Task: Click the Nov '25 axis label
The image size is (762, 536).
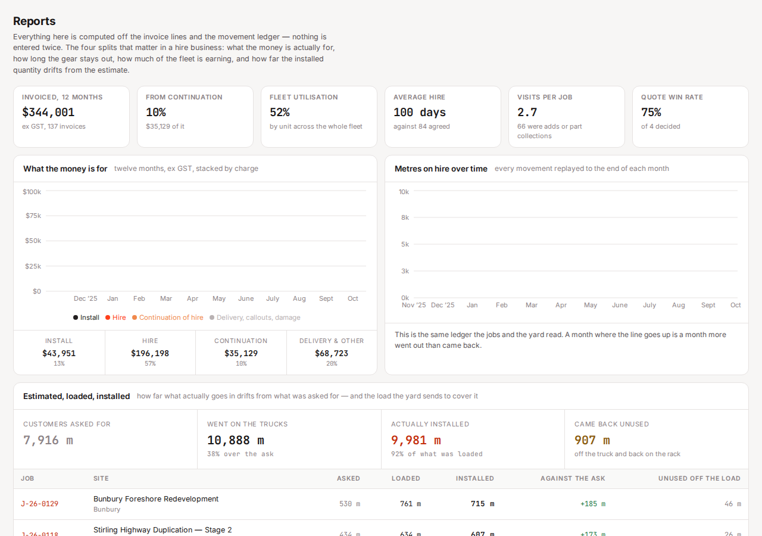Action: click(x=414, y=305)
